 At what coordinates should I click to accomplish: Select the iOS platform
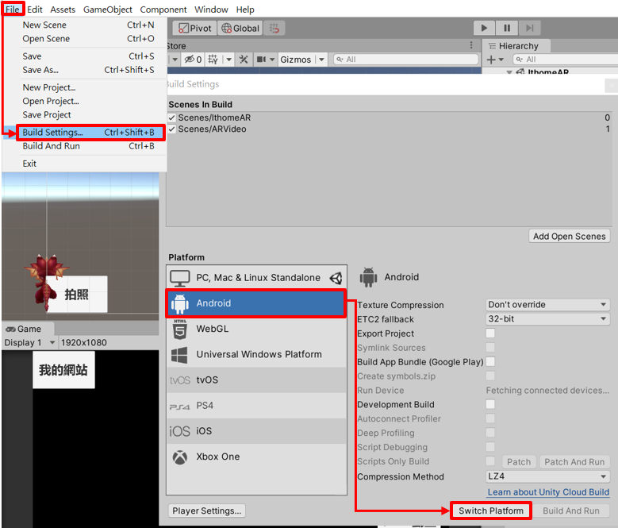pyautogui.click(x=256, y=431)
